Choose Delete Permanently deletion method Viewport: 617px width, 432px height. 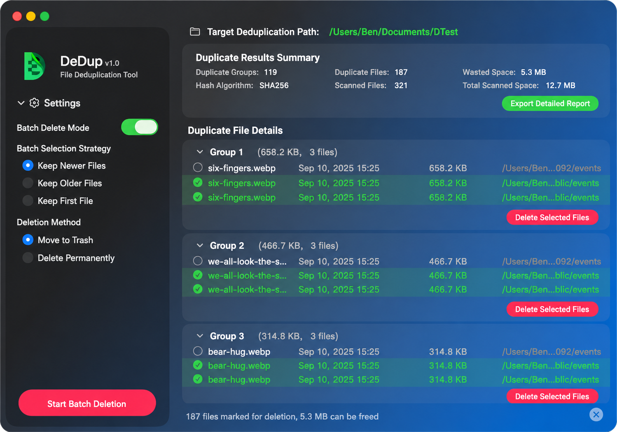coord(28,258)
